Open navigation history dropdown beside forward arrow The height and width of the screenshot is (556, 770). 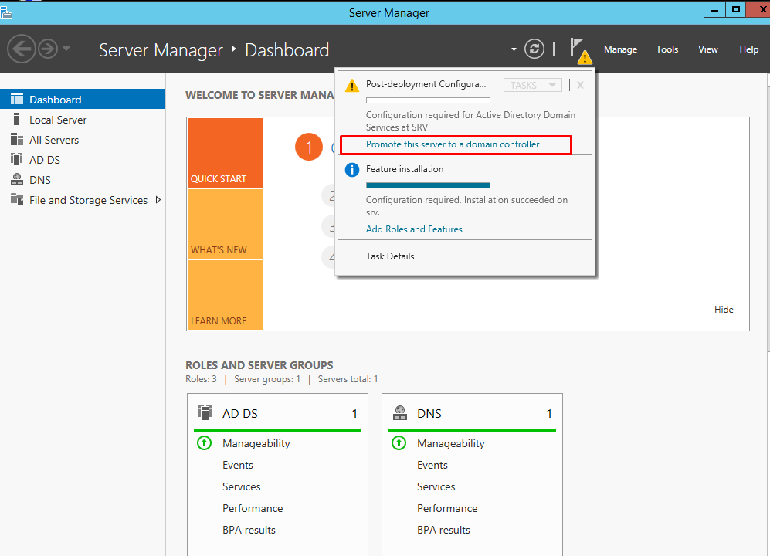click(66, 49)
